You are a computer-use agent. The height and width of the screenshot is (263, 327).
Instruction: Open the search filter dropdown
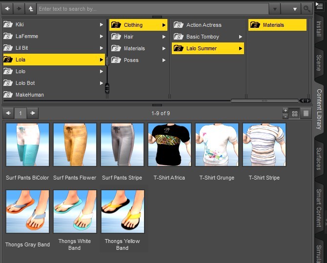coord(291,9)
